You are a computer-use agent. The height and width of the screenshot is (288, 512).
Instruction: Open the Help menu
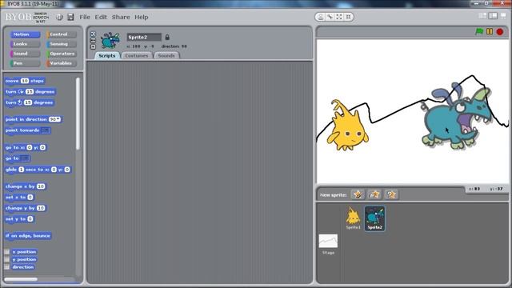coord(142,17)
